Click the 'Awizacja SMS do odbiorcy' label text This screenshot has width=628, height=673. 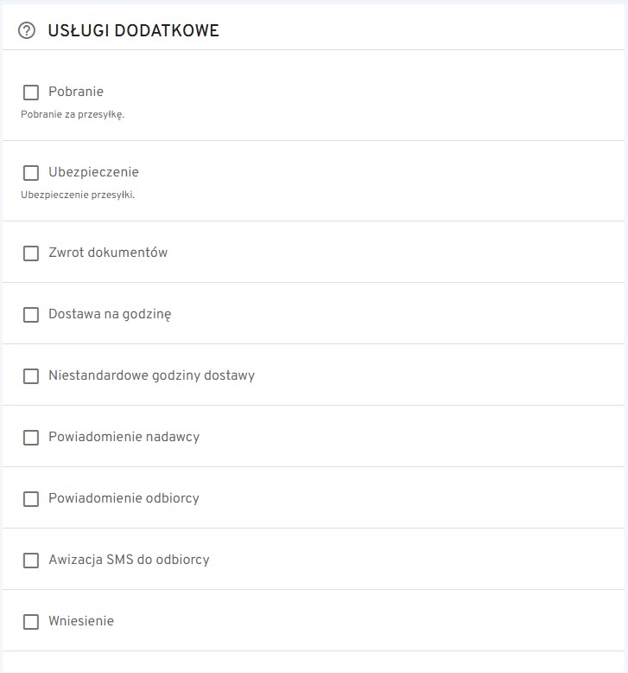tap(129, 560)
